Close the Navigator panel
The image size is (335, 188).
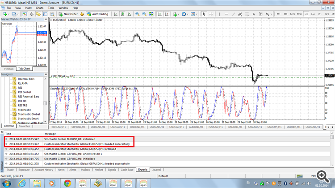point(46,74)
